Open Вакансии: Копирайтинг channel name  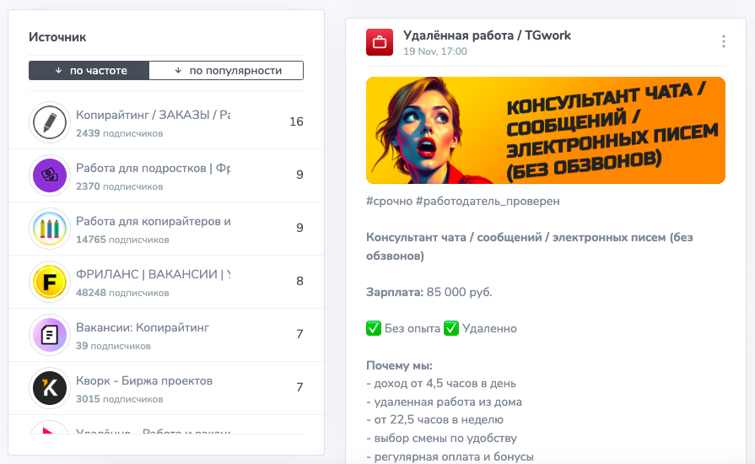tap(143, 327)
